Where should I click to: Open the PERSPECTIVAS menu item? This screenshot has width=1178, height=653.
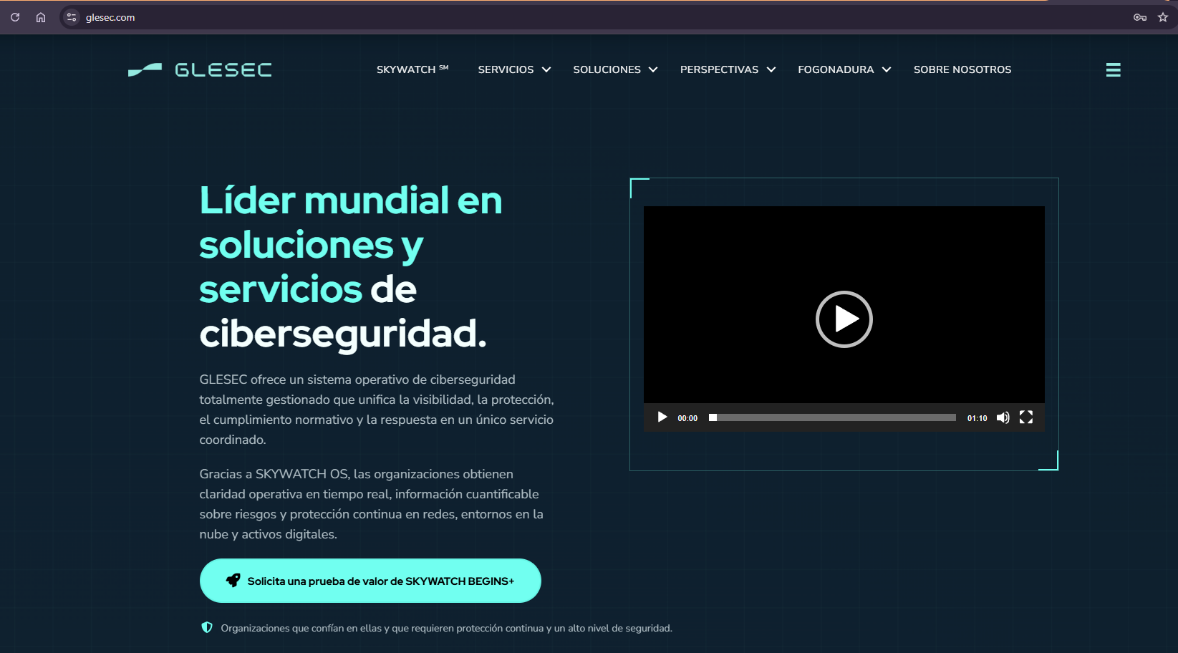(719, 69)
